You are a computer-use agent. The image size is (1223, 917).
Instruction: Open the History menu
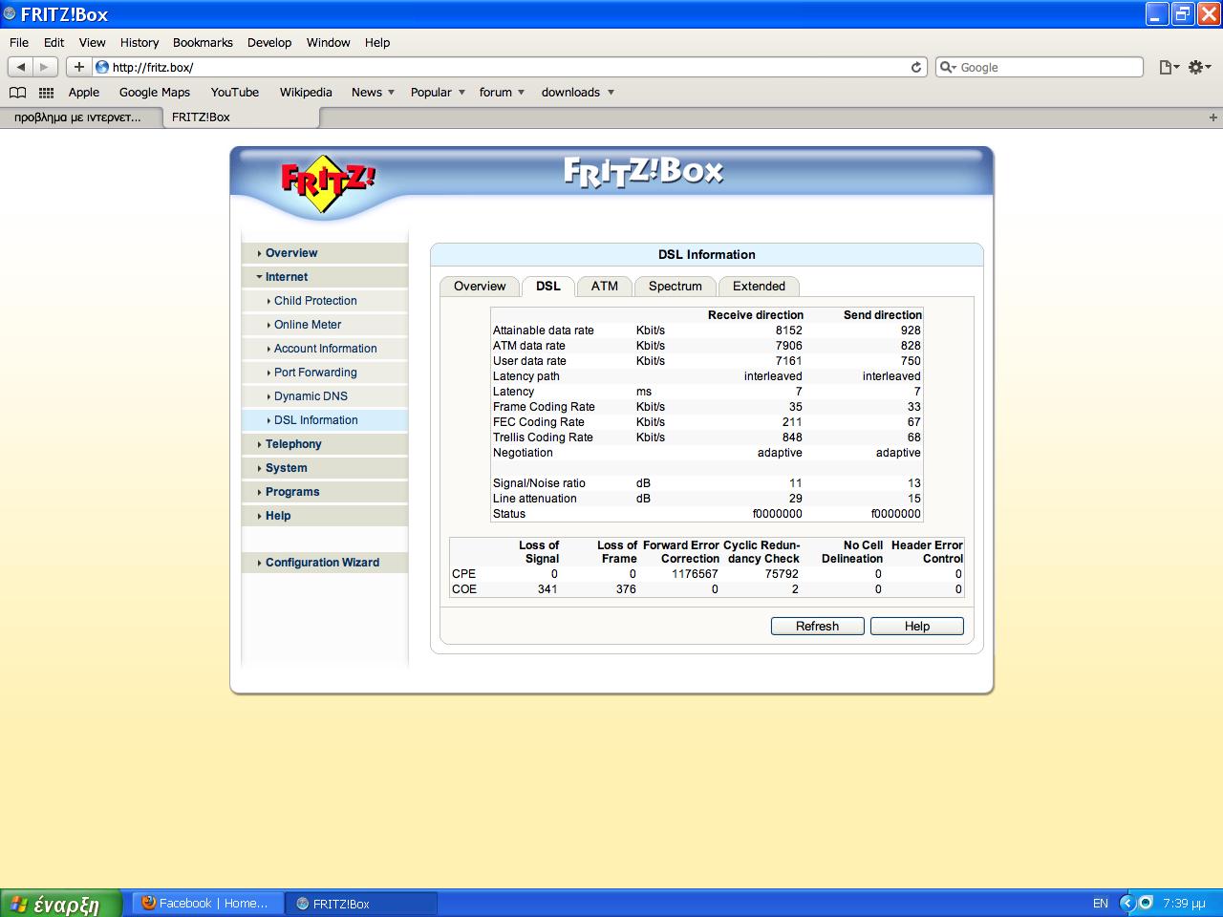[139, 42]
